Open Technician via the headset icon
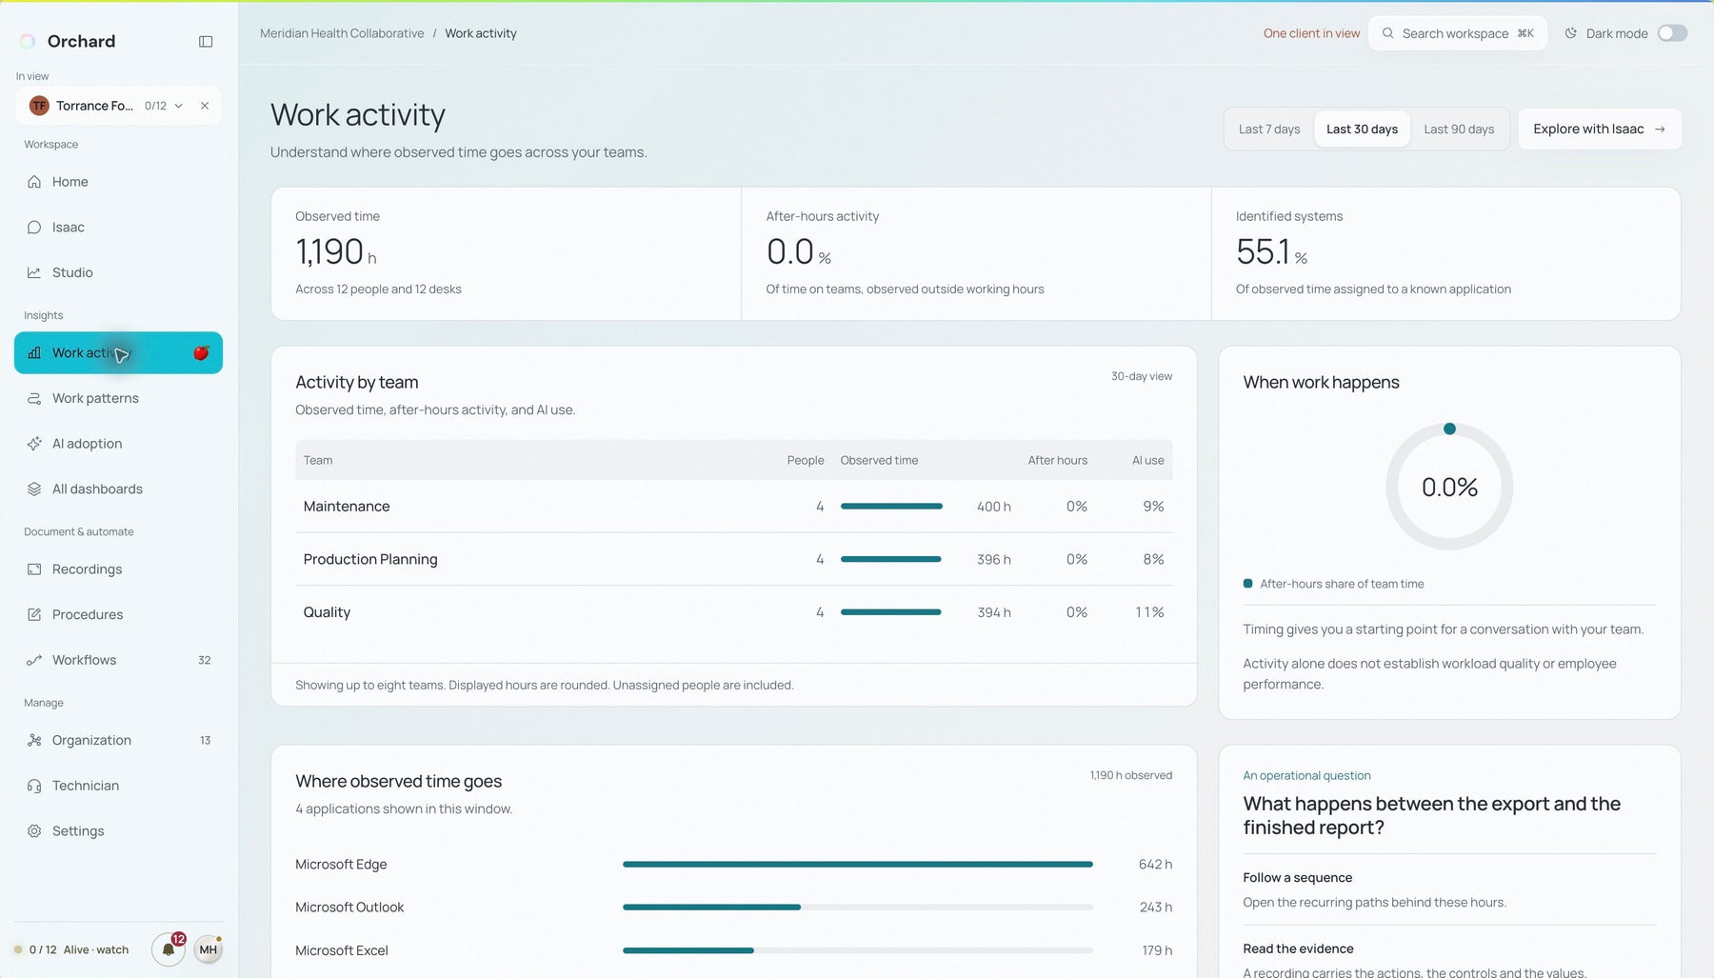The image size is (1714, 978). 34,786
